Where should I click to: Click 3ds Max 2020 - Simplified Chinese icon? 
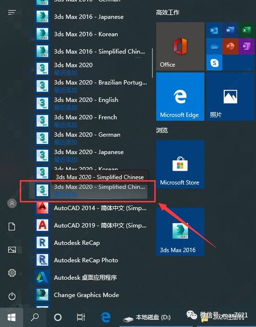[x=43, y=190]
